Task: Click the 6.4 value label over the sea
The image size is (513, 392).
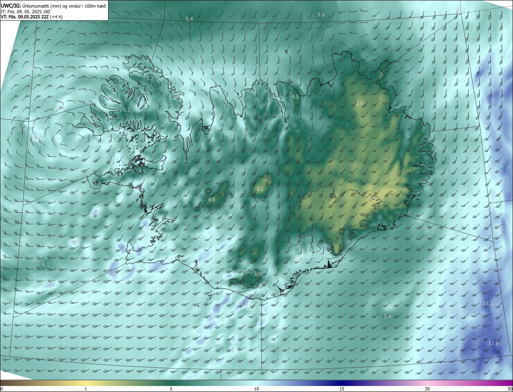Action: (387, 317)
